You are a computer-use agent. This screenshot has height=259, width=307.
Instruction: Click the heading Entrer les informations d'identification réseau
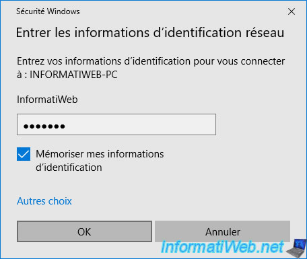pyautogui.click(x=150, y=32)
